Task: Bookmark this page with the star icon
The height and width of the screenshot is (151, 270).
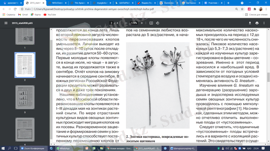Action: [x=242, y=9]
